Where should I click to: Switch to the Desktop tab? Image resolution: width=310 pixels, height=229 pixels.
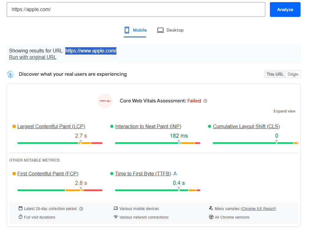[170, 30]
